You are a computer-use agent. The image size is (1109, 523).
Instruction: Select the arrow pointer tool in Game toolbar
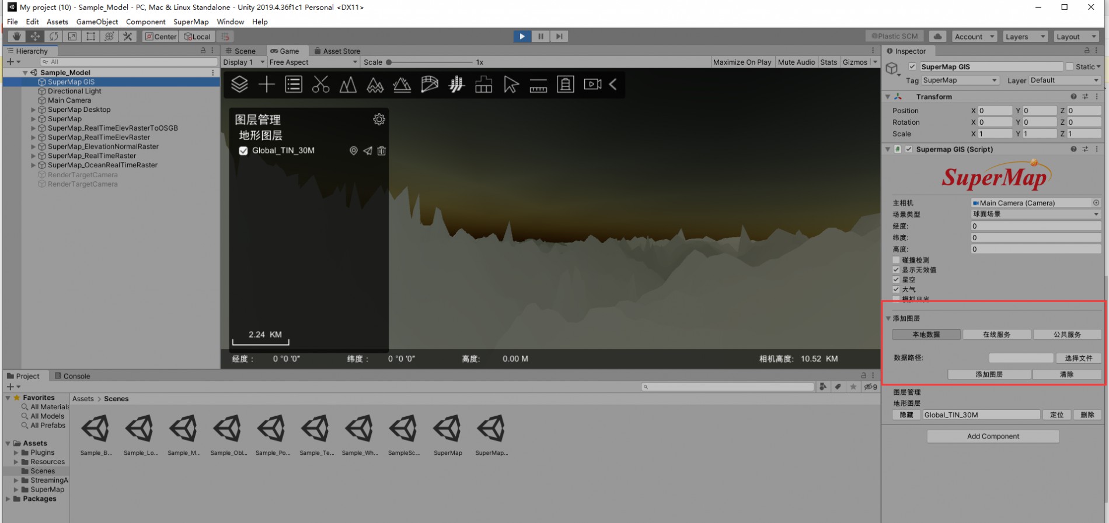click(511, 85)
